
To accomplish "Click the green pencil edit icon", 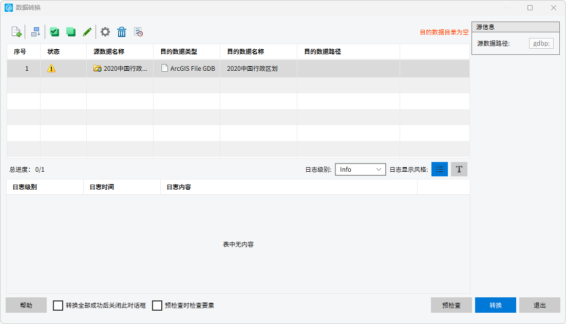I will click(x=87, y=32).
